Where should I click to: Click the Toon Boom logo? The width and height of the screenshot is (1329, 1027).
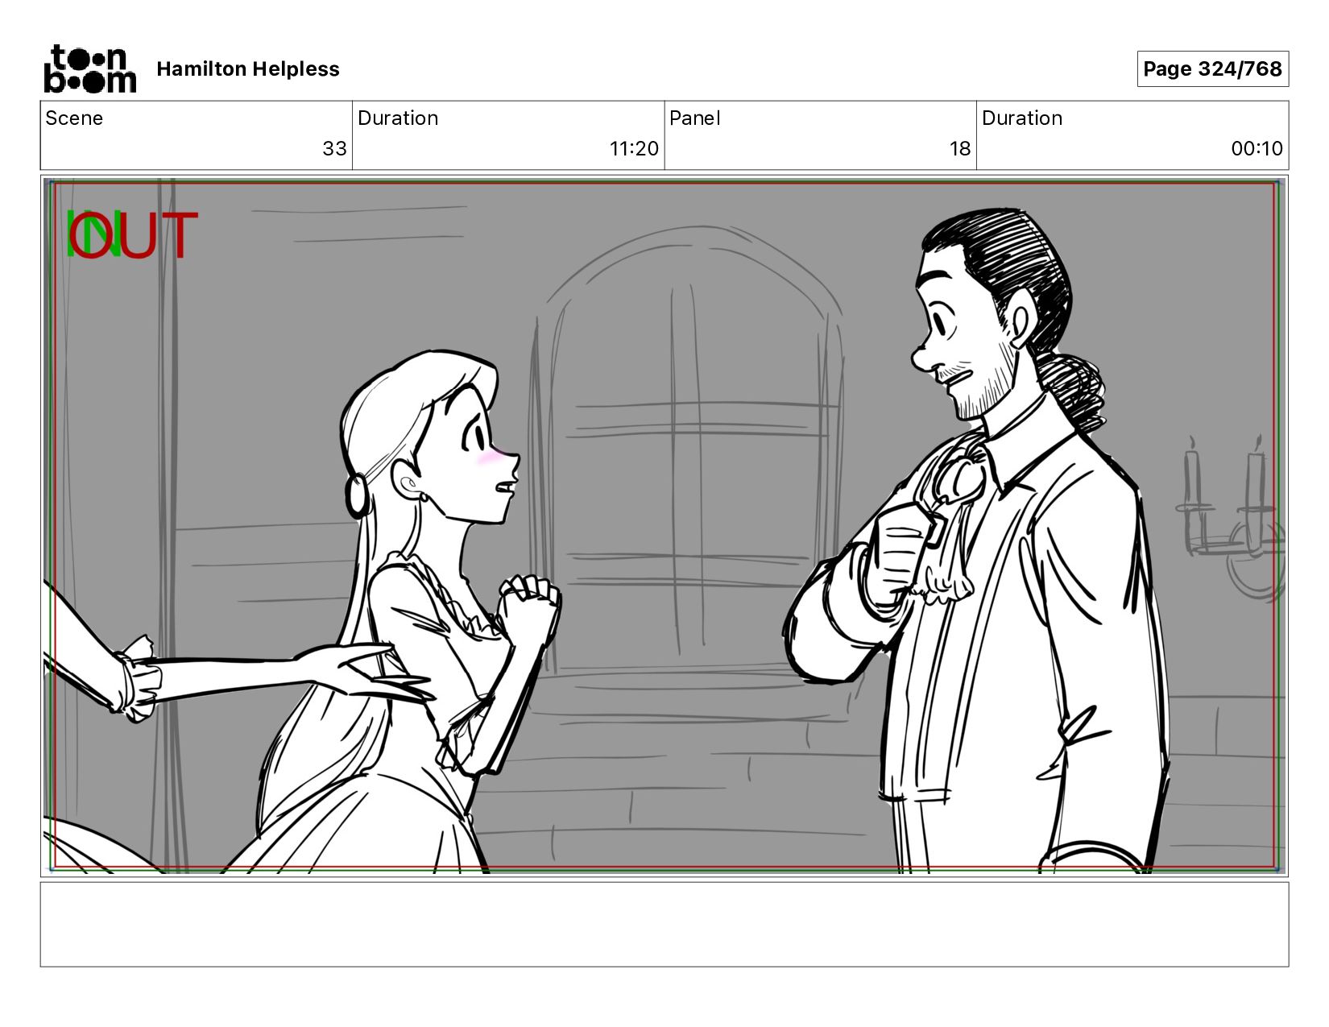pyautogui.click(x=89, y=68)
